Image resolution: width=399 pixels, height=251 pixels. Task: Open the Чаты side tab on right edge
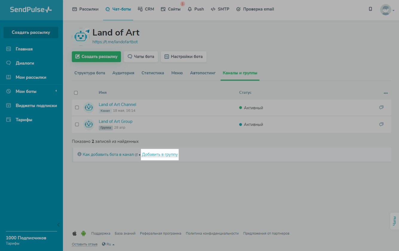coord(395,221)
